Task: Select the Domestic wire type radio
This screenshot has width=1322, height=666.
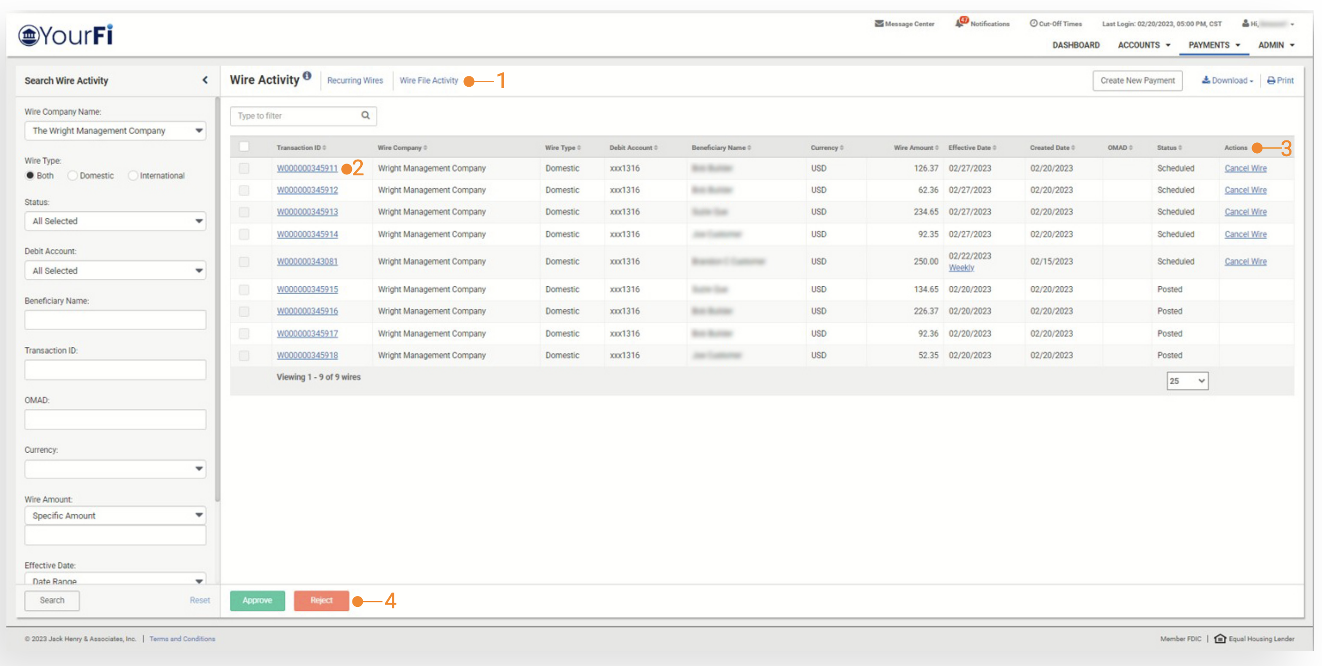Action: point(72,176)
